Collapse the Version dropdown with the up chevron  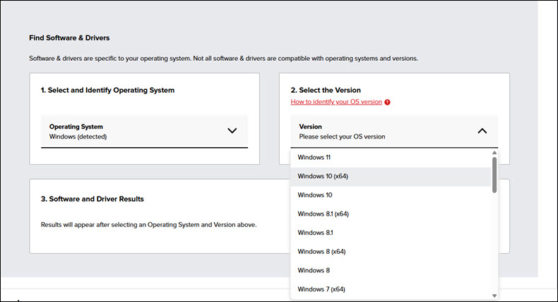tap(482, 131)
